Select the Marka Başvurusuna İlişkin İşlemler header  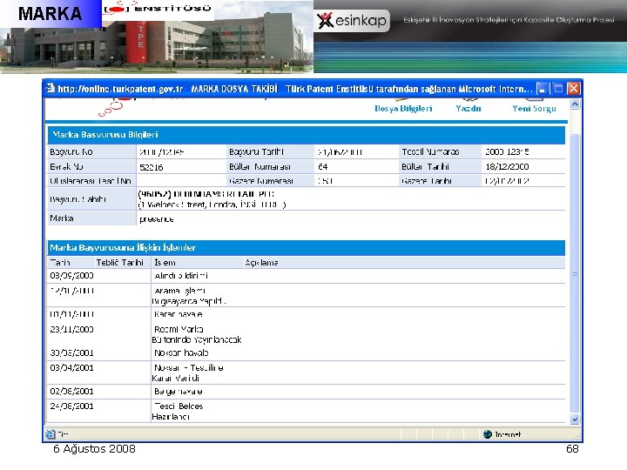(306, 248)
